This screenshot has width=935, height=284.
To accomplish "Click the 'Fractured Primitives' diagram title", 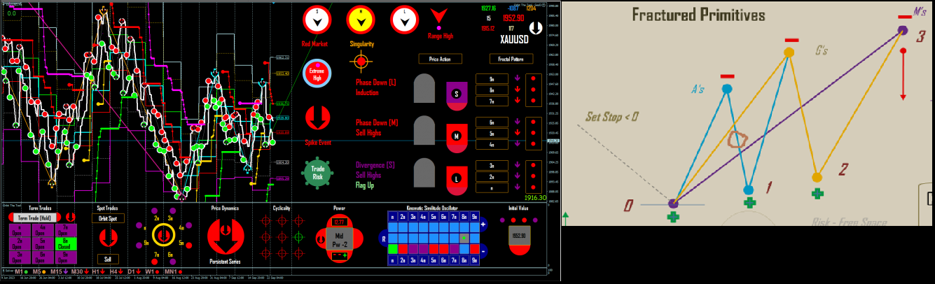I will [x=698, y=15].
